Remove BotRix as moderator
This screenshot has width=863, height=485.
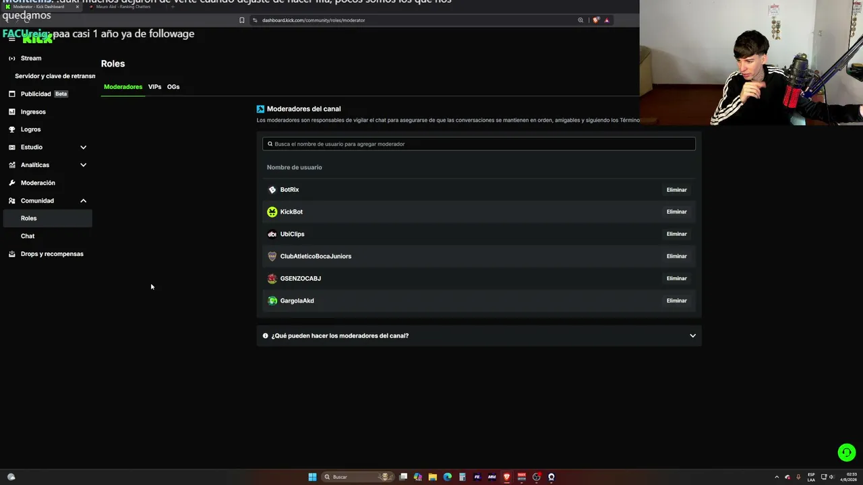coord(677,190)
